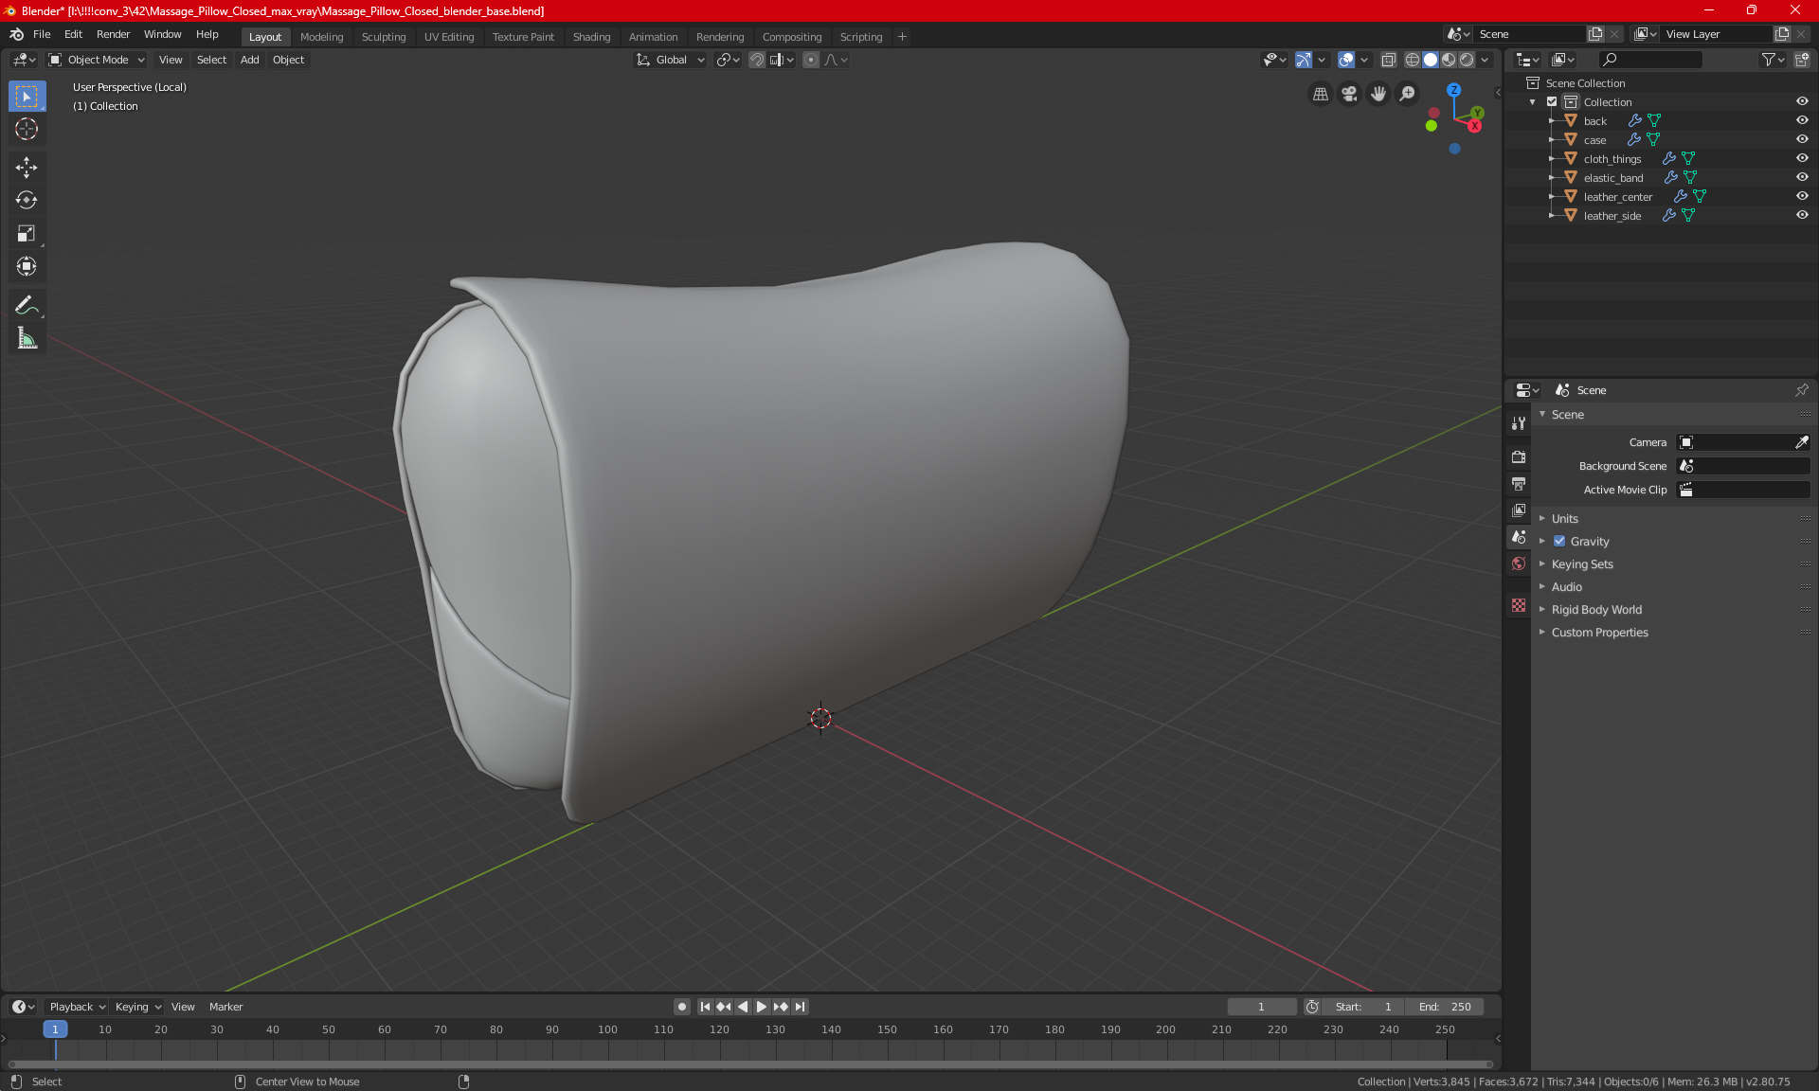1819x1091 pixels.
Task: Open the Playback popover button
Action: [x=77, y=1007]
